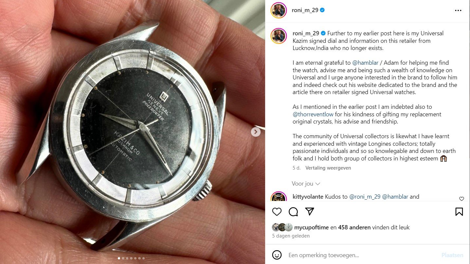Open kittyvolante's avatar

pyautogui.click(x=279, y=197)
